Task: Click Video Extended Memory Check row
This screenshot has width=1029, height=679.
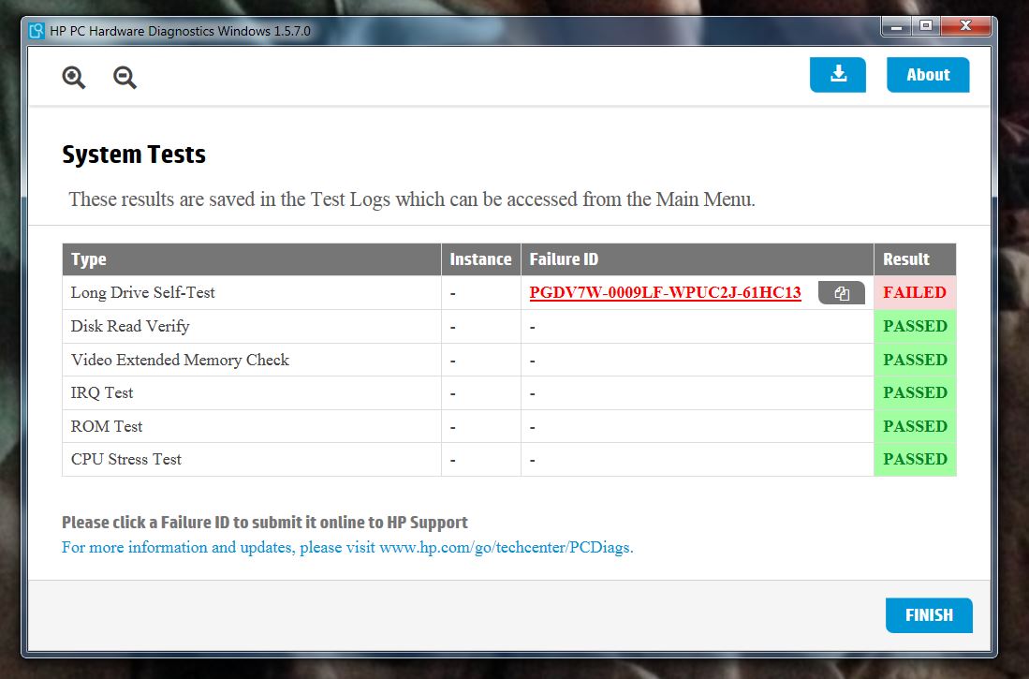Action: point(508,360)
